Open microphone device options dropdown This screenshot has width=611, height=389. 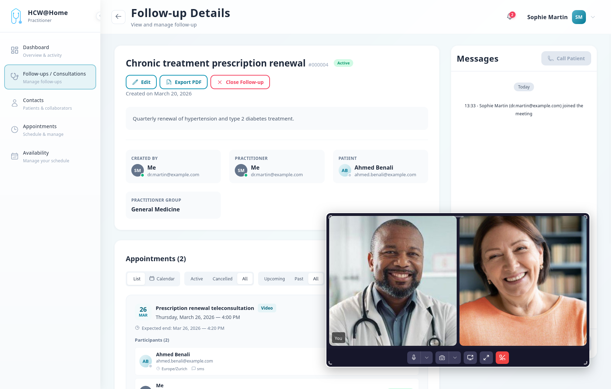coord(427,358)
